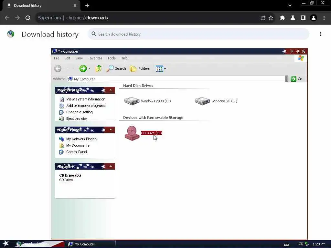Click the keyboard icon in system tray
The image size is (331, 248).
click(286, 244)
